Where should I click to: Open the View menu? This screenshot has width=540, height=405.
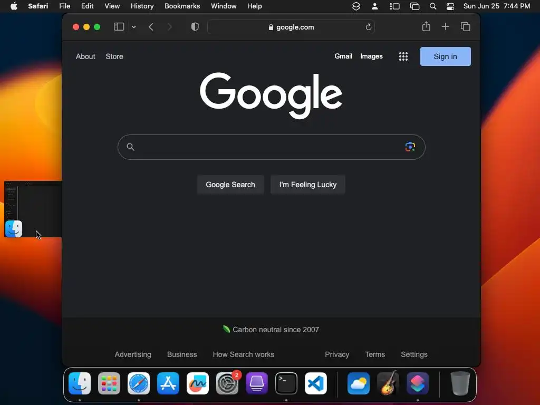click(x=112, y=6)
